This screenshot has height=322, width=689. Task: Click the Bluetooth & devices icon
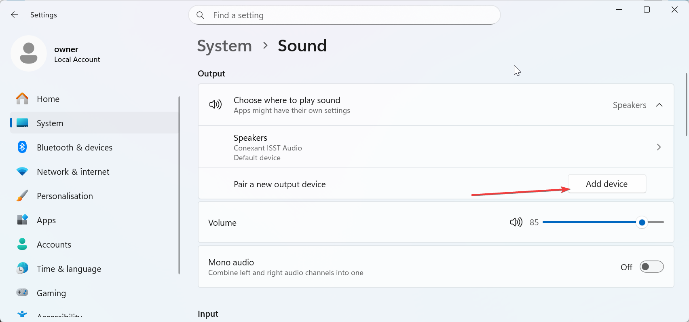pos(22,147)
